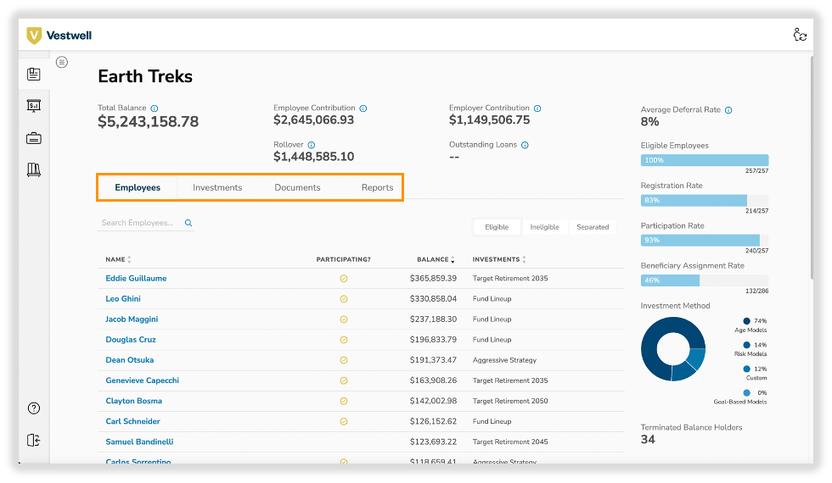
Task: Click Jacob Maggini's participating check icon
Action: click(x=344, y=319)
